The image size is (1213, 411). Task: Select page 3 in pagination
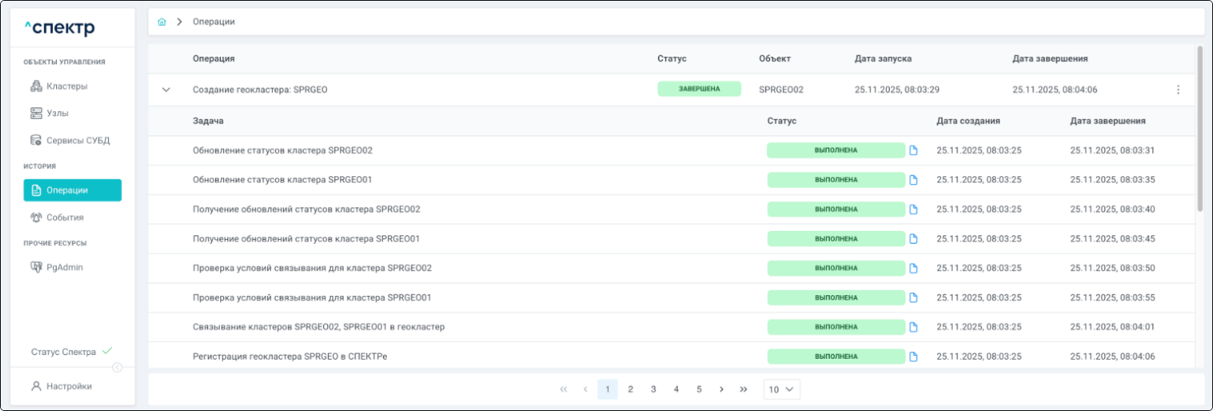click(x=653, y=390)
